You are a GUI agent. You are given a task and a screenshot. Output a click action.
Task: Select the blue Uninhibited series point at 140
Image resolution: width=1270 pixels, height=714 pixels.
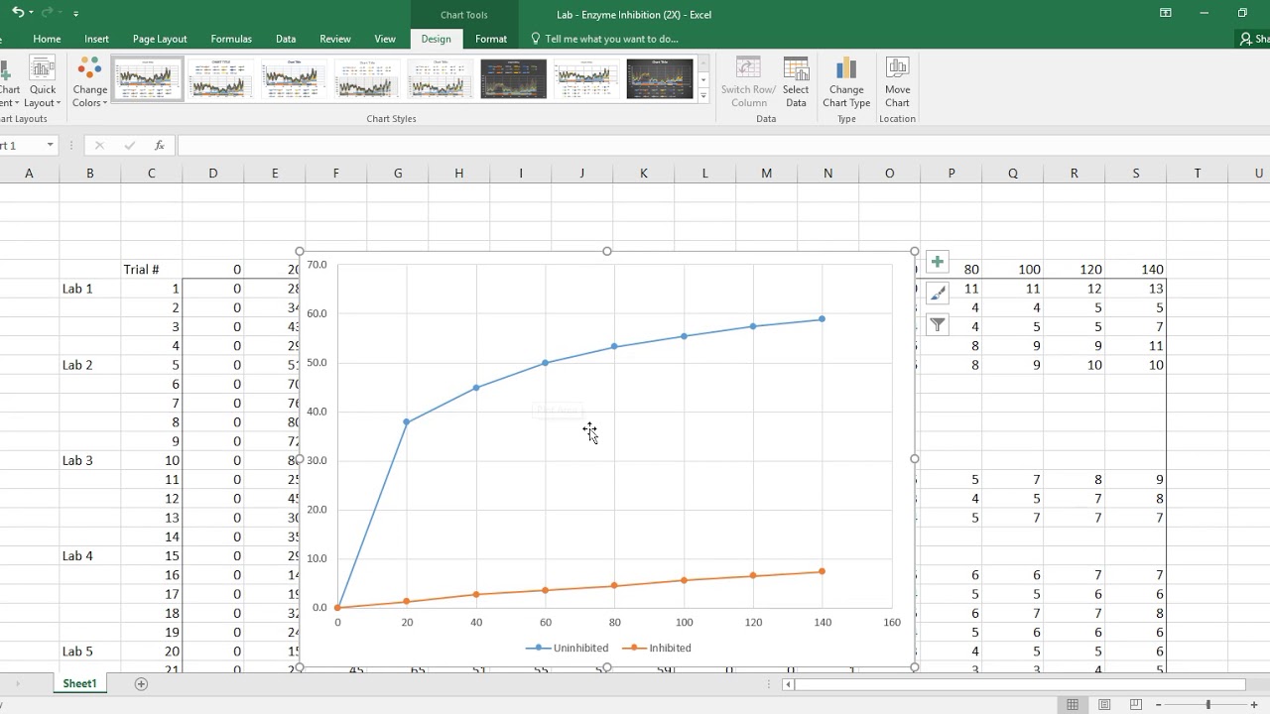(822, 319)
